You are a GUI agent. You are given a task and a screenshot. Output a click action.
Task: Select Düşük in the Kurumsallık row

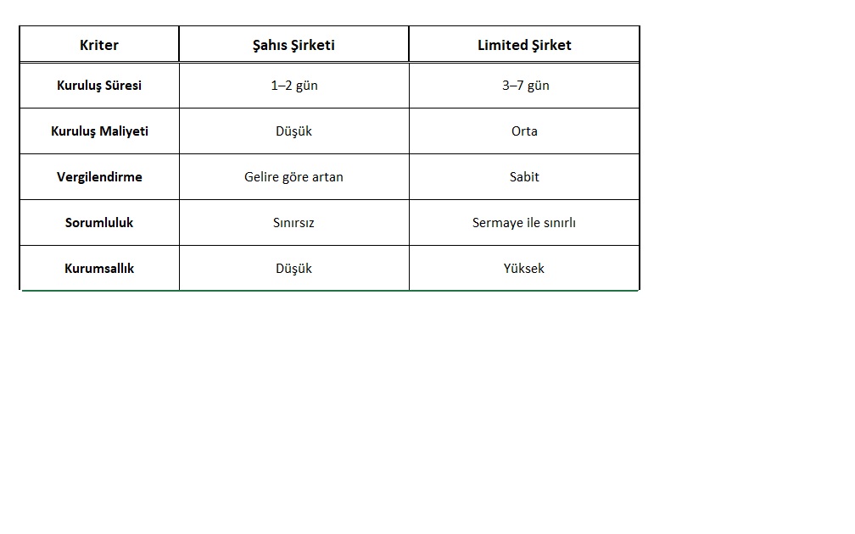[x=293, y=269]
